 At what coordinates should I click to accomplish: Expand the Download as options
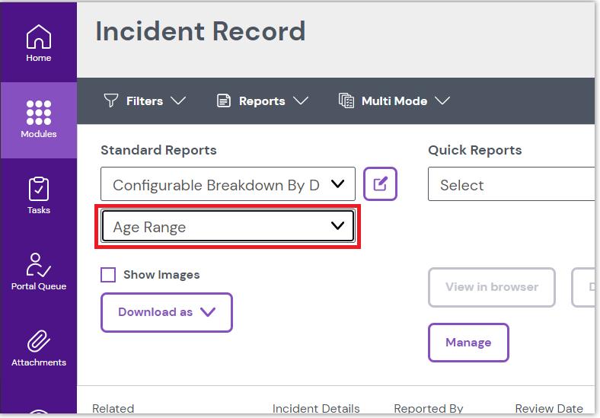click(x=166, y=312)
